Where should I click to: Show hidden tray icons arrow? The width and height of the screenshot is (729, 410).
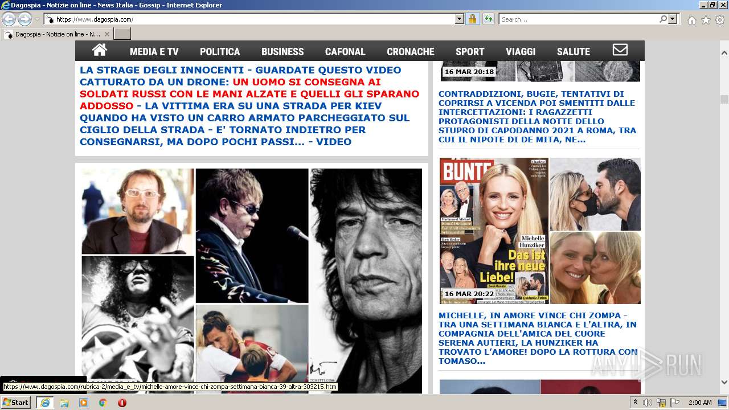[x=636, y=403]
